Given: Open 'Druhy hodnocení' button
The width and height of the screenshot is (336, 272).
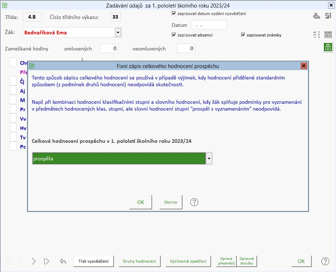Looking at the screenshot, I should click(140, 261).
